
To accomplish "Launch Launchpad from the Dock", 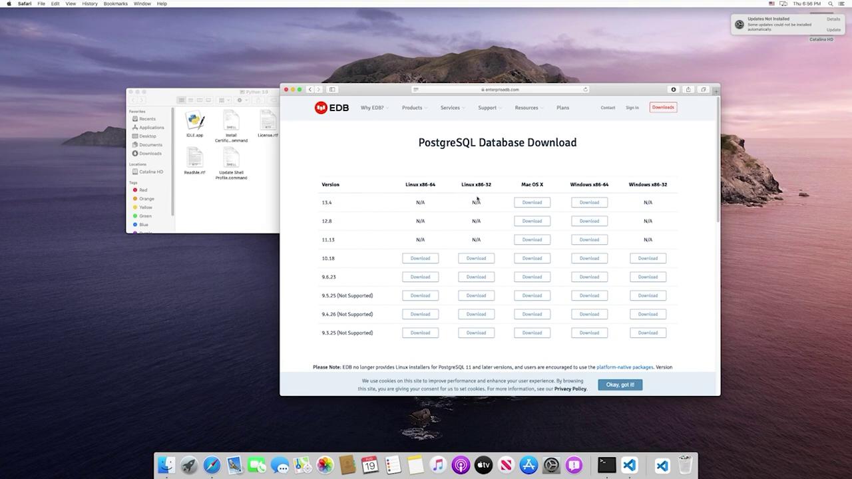I will click(x=189, y=465).
